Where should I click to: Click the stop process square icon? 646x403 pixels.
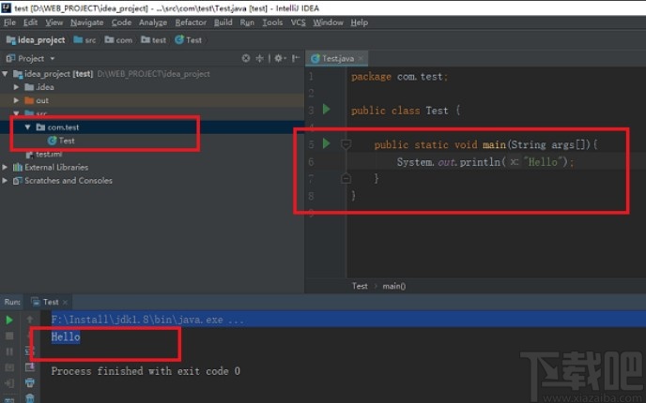point(9,336)
